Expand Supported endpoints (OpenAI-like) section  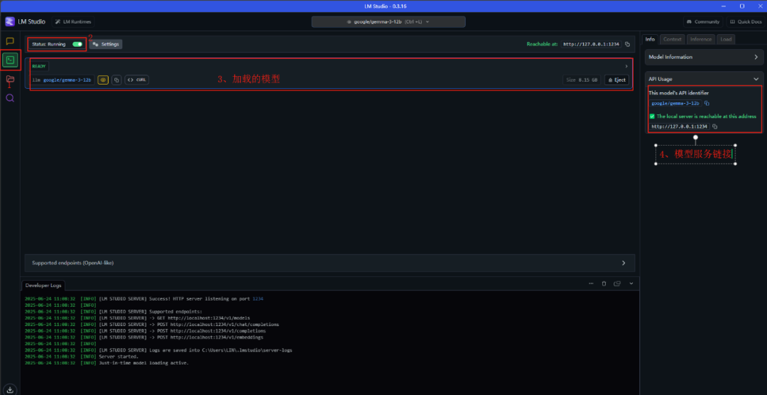point(330,263)
